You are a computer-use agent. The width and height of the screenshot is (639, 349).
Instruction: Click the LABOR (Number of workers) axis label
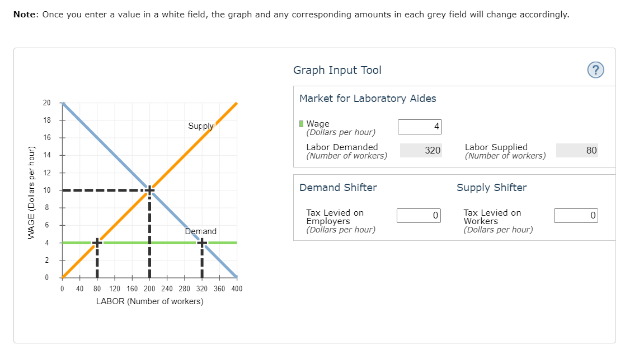pyautogui.click(x=149, y=301)
